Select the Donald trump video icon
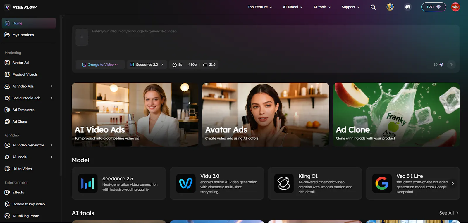The width and height of the screenshot is (468, 223). click(7, 204)
